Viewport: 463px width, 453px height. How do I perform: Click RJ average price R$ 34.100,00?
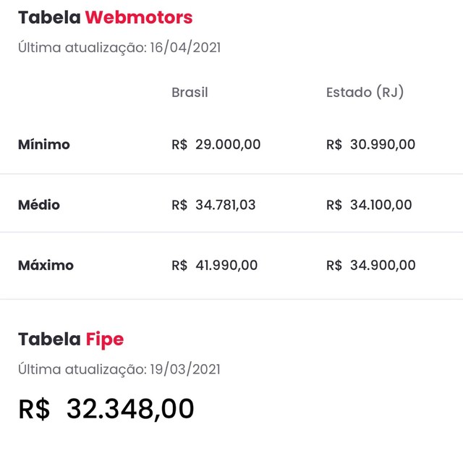[x=369, y=205]
